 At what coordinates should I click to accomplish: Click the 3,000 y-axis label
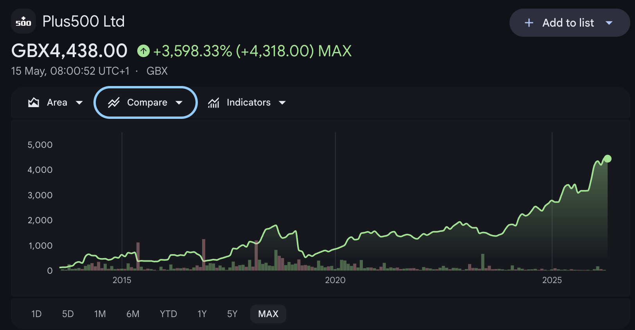40,195
